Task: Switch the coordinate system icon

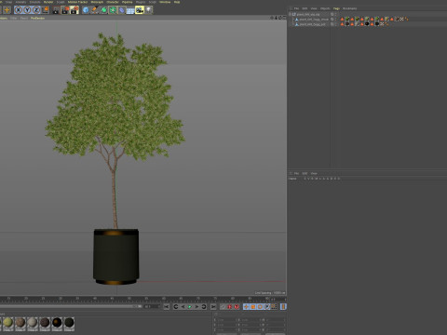Action: (46, 10)
